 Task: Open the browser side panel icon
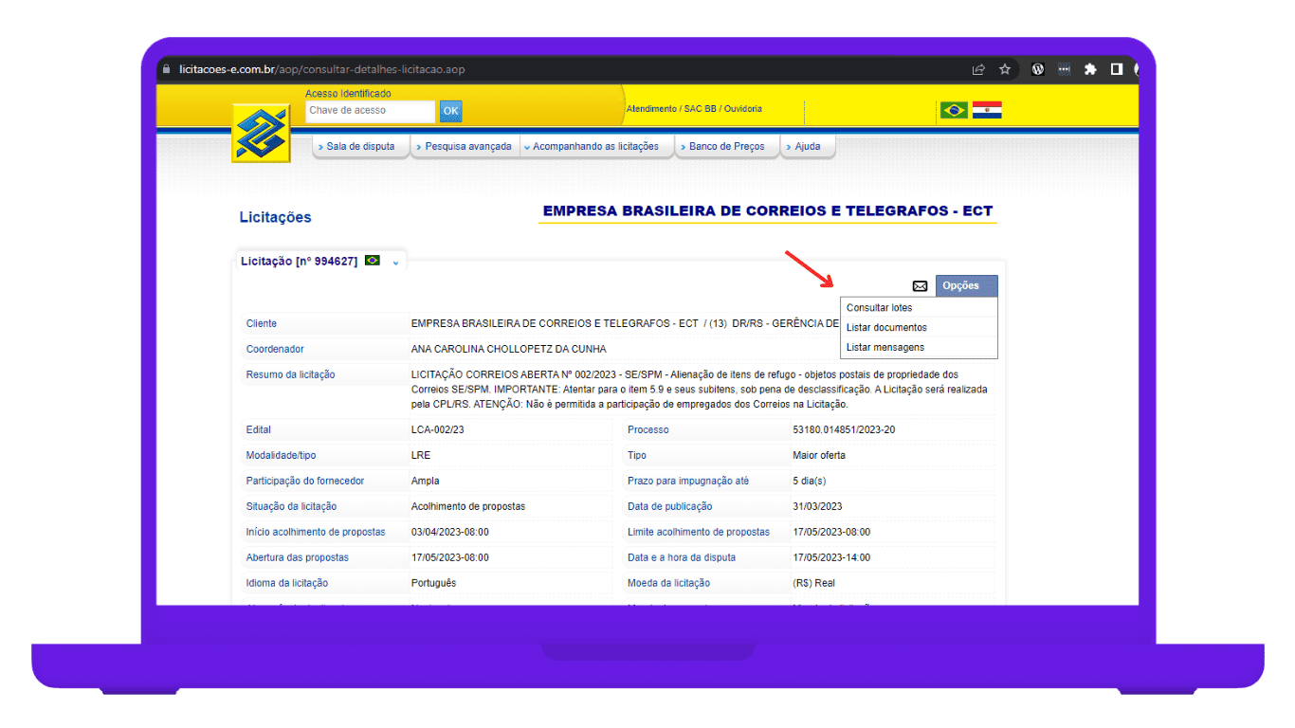point(1117,69)
